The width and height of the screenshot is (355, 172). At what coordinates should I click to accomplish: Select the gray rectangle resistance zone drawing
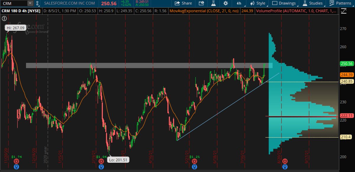click(149, 65)
